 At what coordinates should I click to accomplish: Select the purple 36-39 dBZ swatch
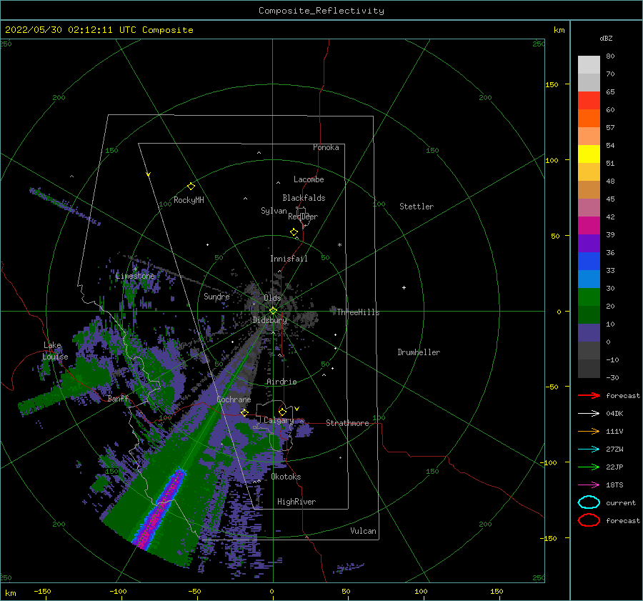click(x=589, y=244)
